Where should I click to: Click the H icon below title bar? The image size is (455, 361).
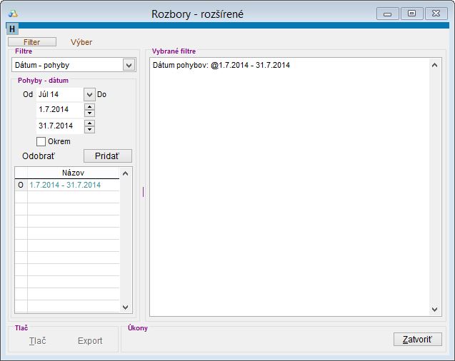(12, 29)
